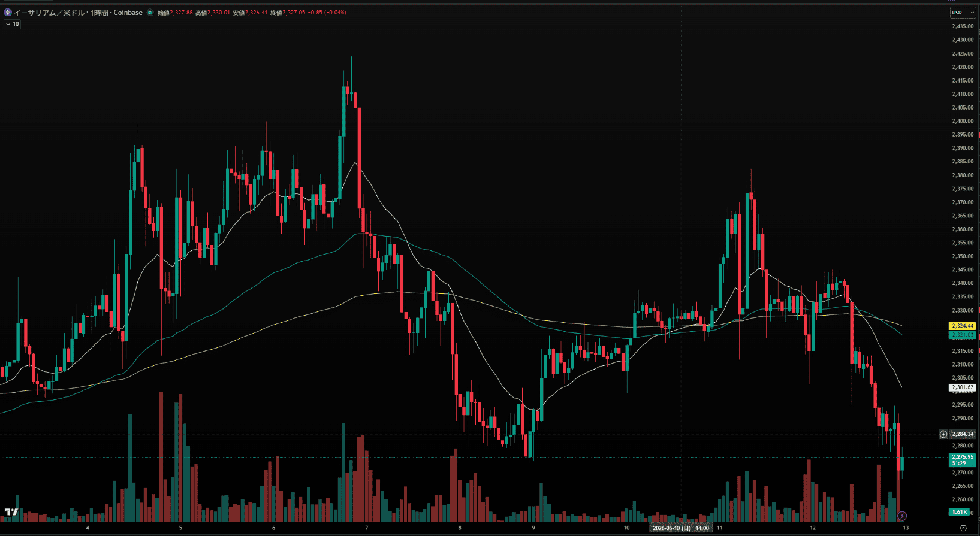980x536 pixels.
Task: Click date 11 on the time axis
Action: tap(720, 528)
